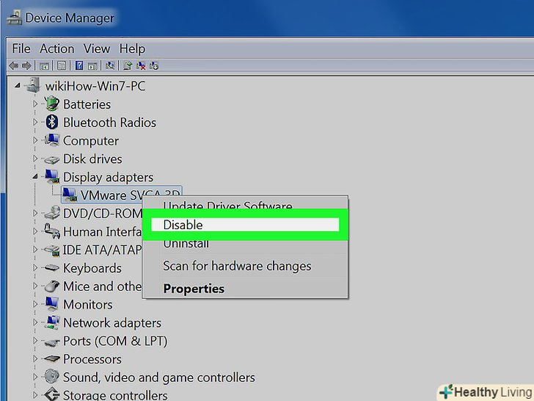
Task: Click the Uninstall toolbar icon with red X
Action: point(141,65)
